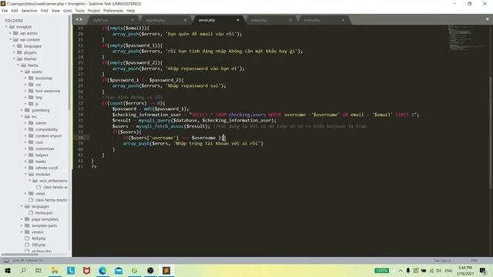The height and width of the screenshot is (277, 493).
Task: Open Windows Start menu
Action: 8,270
